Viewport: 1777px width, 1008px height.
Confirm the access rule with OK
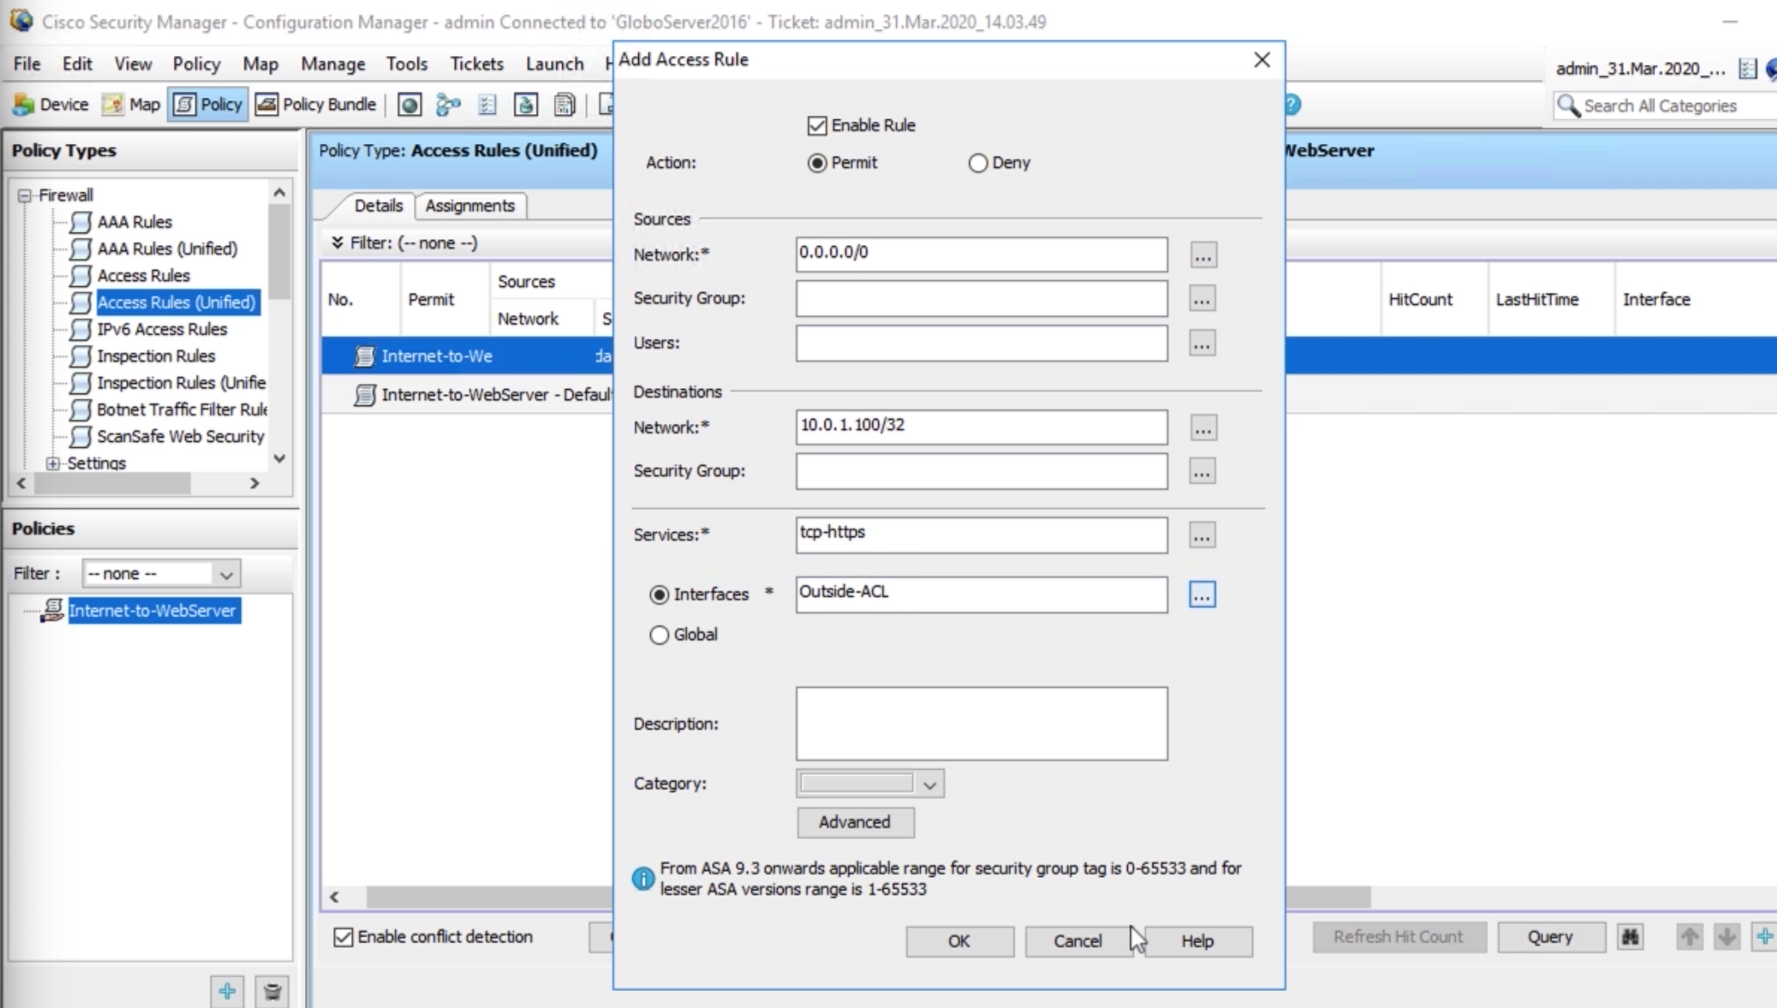point(960,942)
